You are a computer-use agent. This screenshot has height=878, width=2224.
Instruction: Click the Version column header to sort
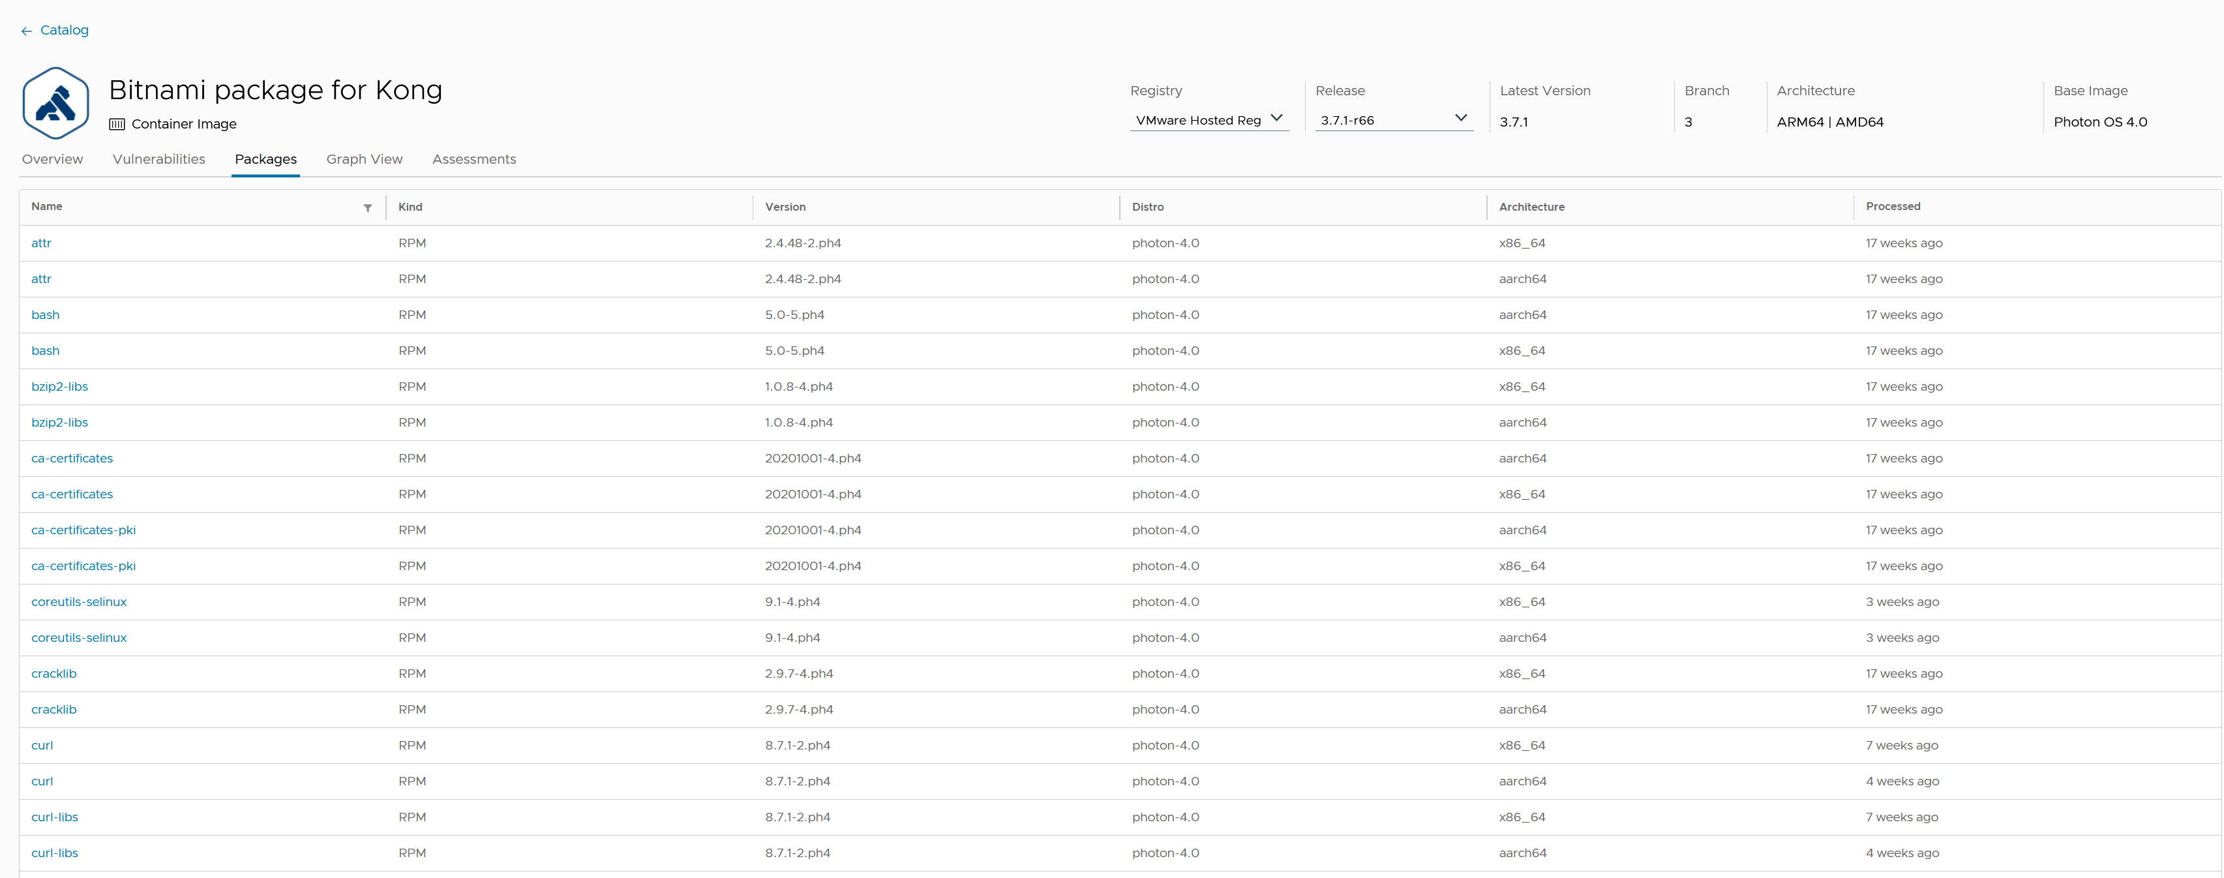pyautogui.click(x=787, y=205)
